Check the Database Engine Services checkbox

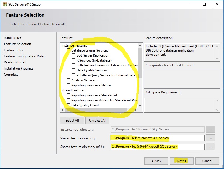point(69,50)
